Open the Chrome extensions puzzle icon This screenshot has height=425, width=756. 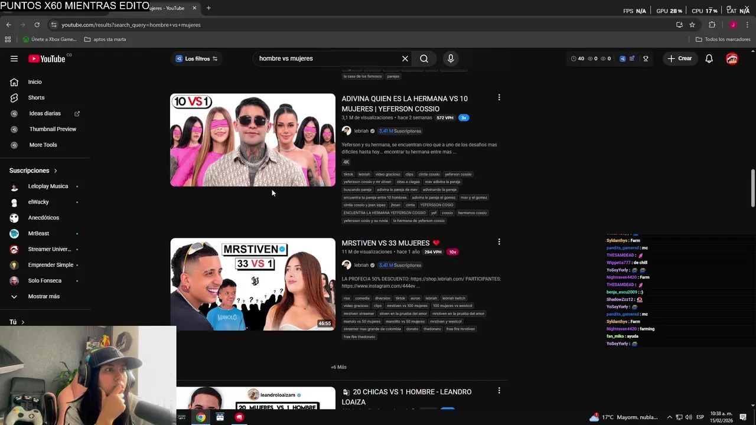(712, 25)
